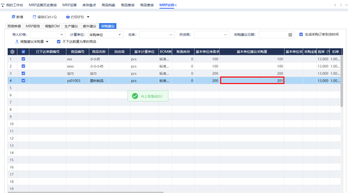Toggle the select-all checkbox in table header
The height and width of the screenshot is (193, 348).
point(23,52)
